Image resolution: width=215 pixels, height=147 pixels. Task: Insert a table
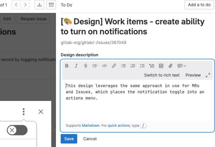coord(161,66)
